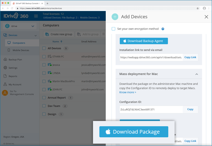Viewport: 212px width, 146px height.
Task: Click the Settings gear icon in sidebar
Action: click(x=5, y=68)
